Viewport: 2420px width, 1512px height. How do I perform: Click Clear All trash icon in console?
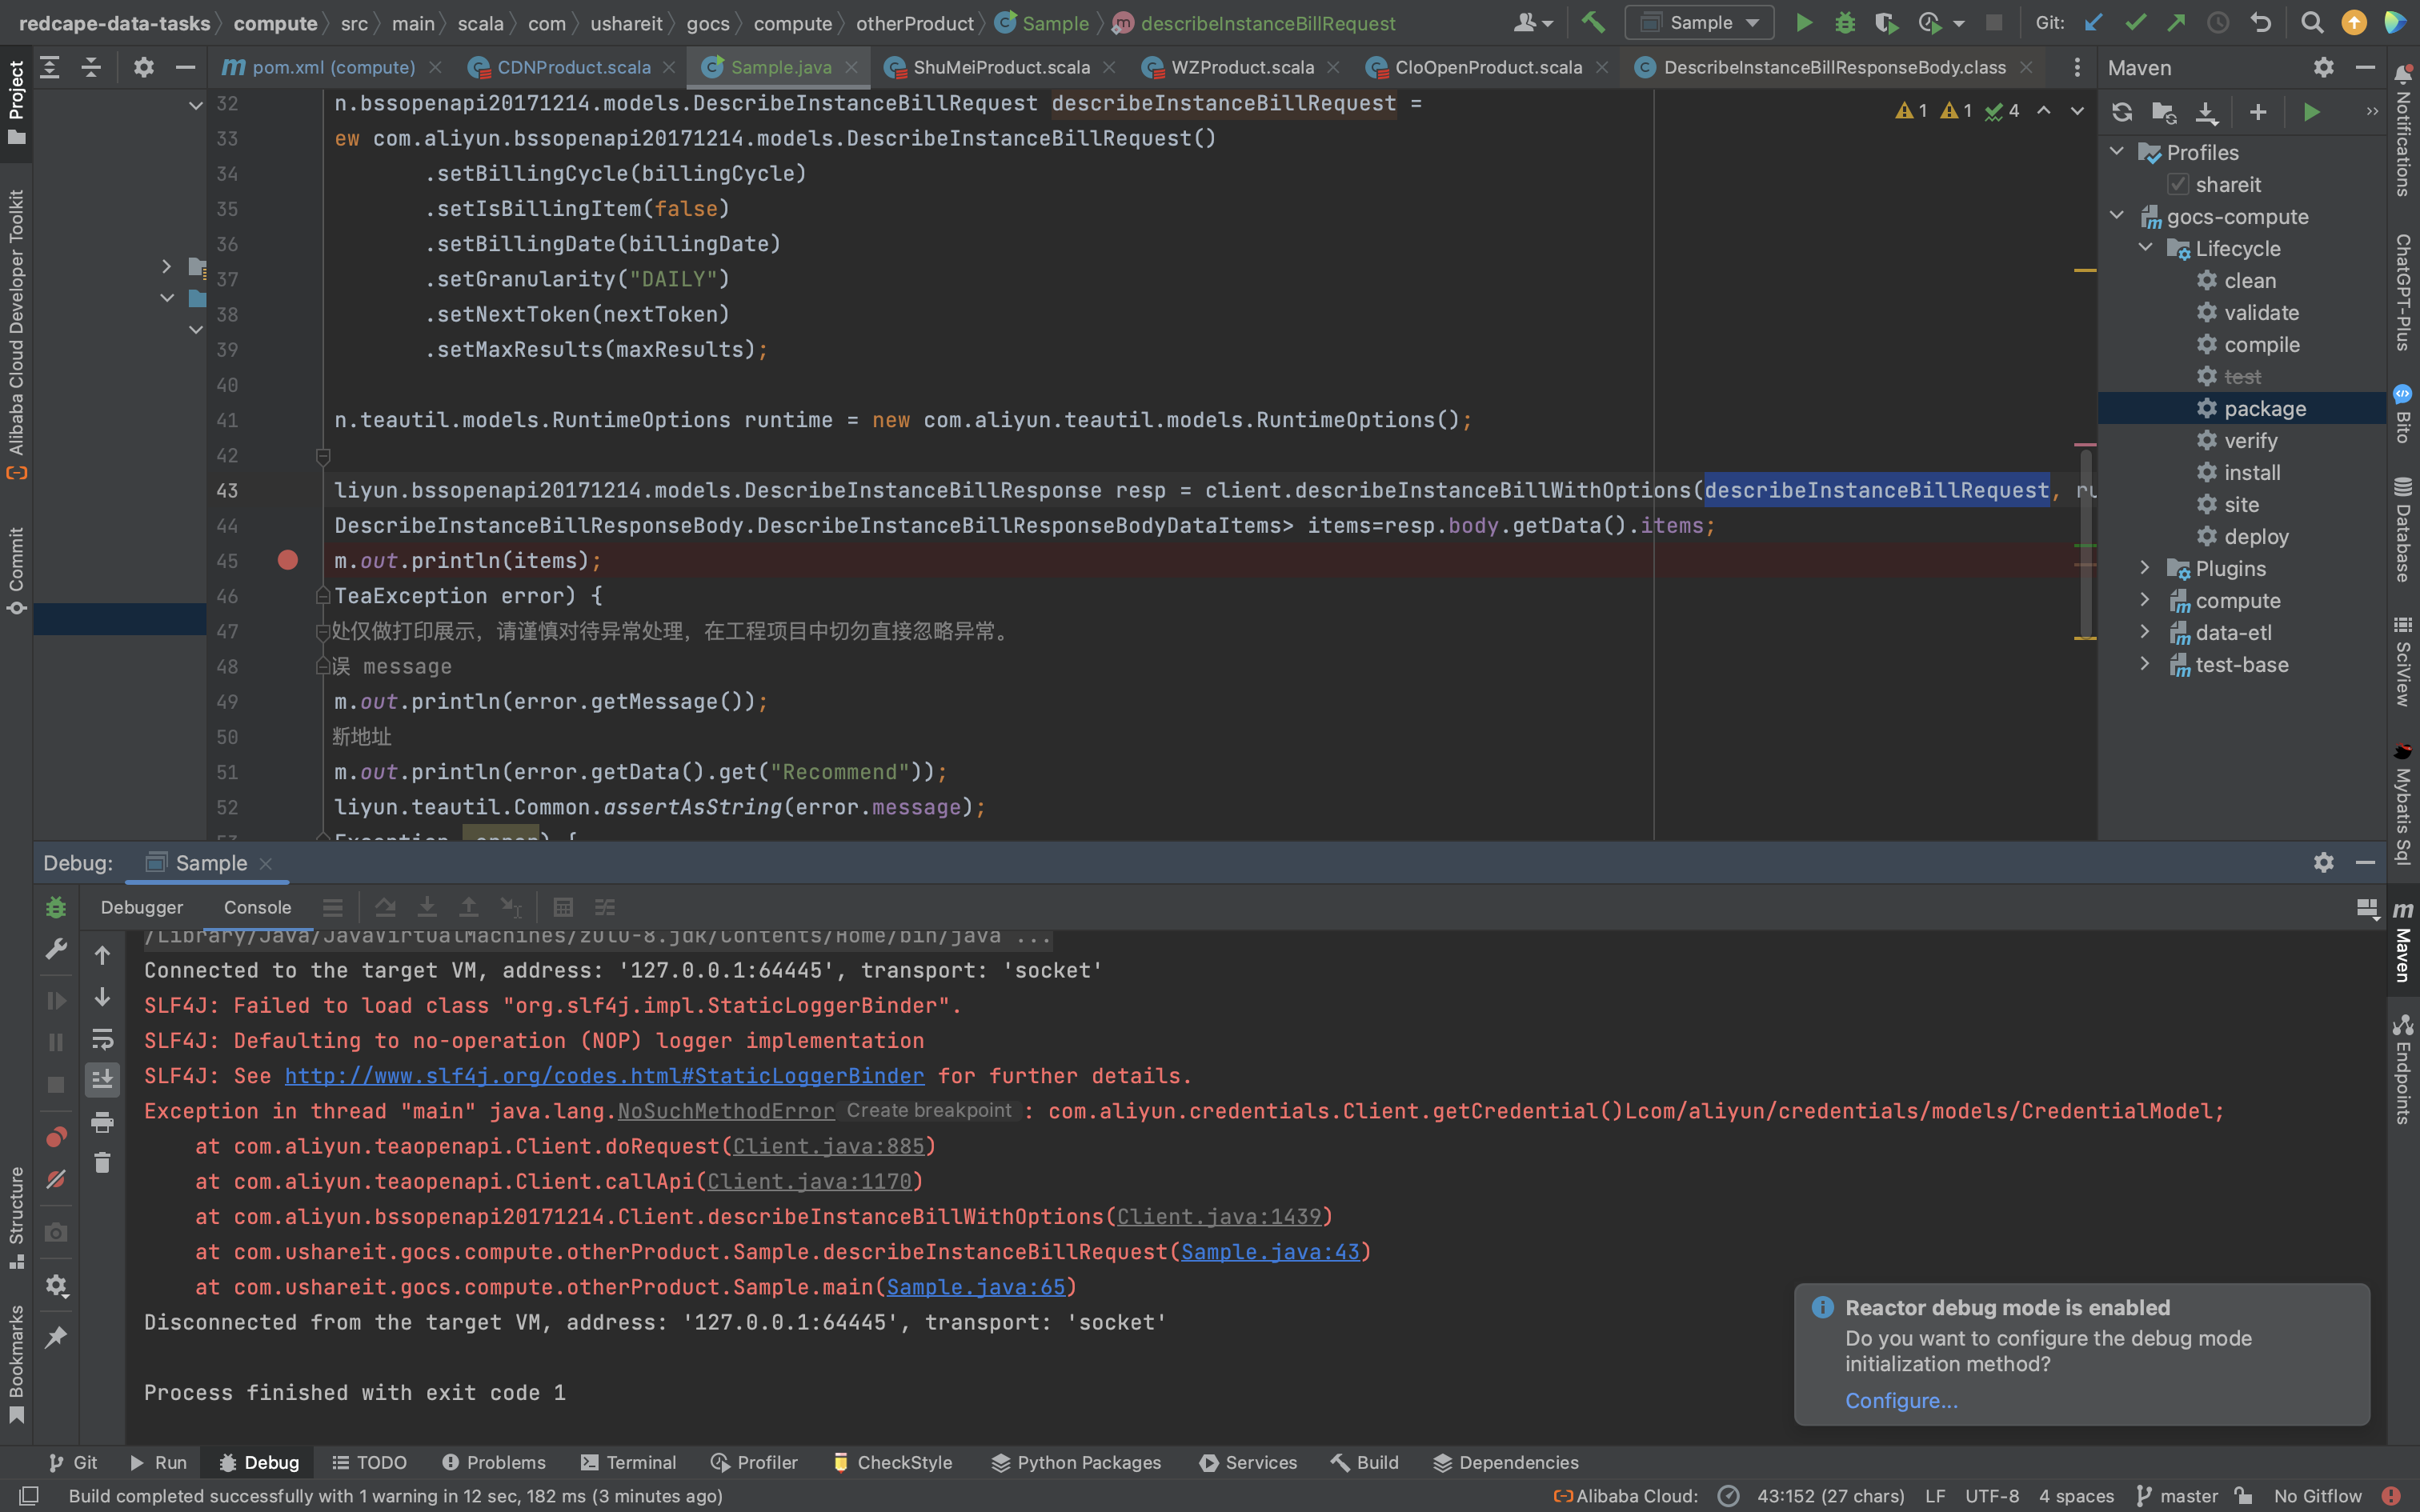(102, 1163)
